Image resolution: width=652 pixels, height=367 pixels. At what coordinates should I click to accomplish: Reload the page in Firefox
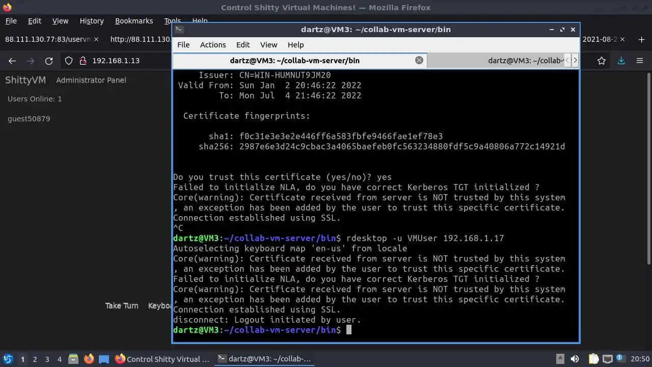(x=49, y=61)
